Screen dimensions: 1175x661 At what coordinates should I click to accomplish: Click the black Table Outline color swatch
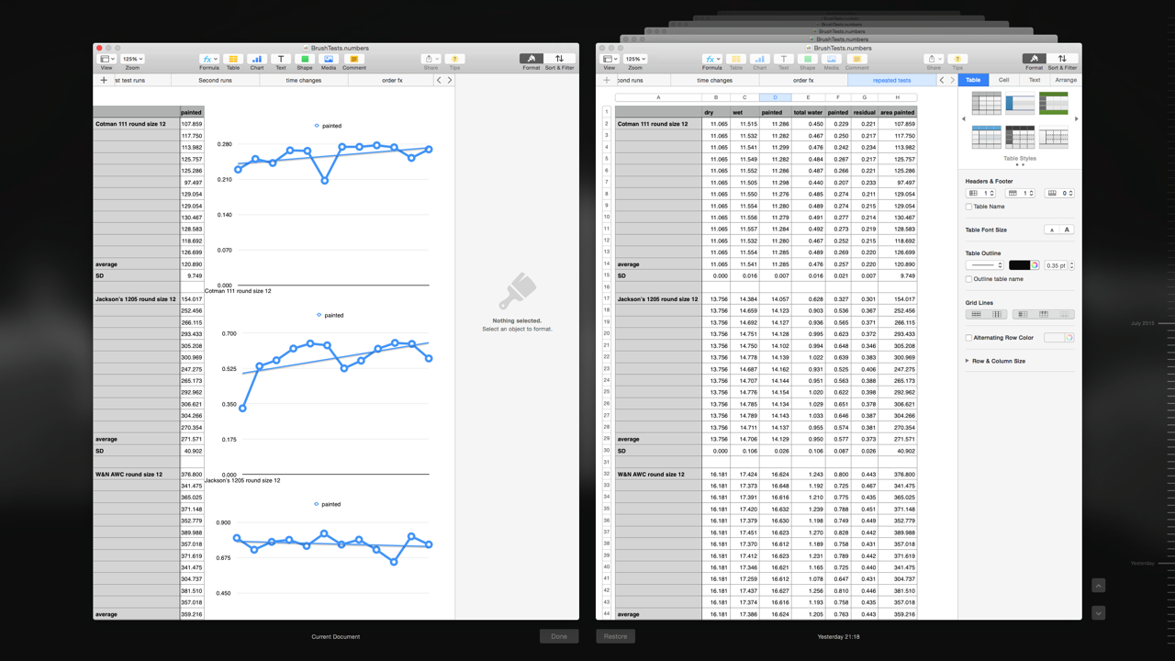[x=1019, y=265]
